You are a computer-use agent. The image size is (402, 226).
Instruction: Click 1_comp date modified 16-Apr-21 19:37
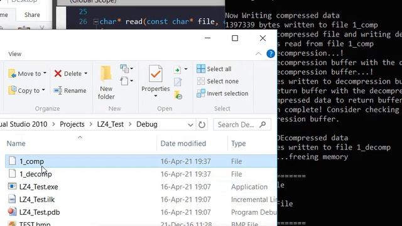(186, 161)
